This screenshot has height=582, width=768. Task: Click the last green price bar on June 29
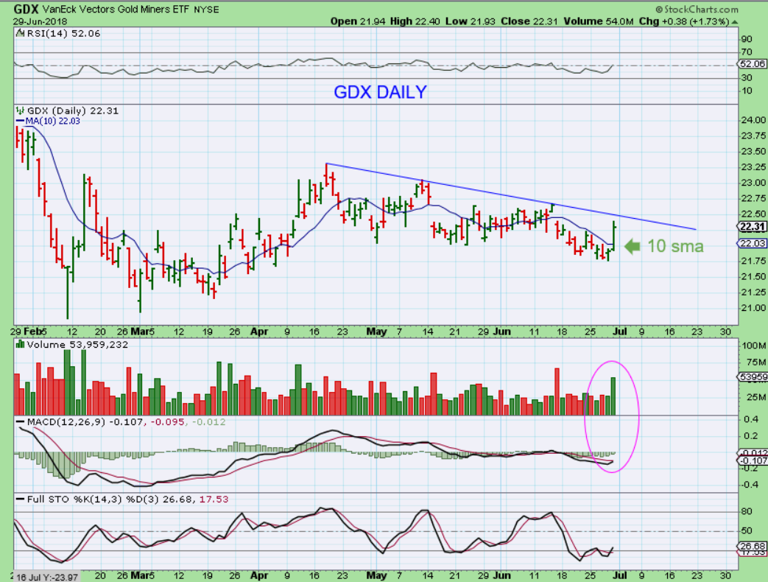coord(613,236)
